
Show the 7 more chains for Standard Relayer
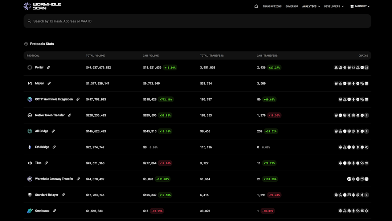[x=367, y=195]
